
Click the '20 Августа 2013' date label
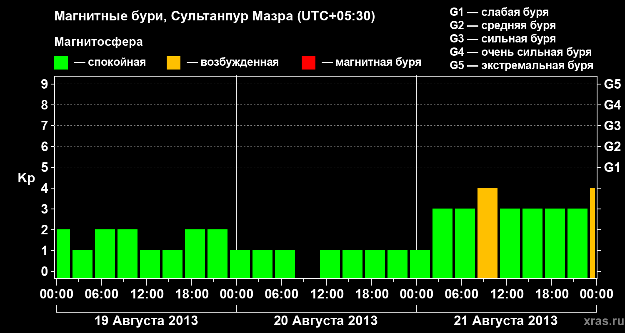[326, 321]
